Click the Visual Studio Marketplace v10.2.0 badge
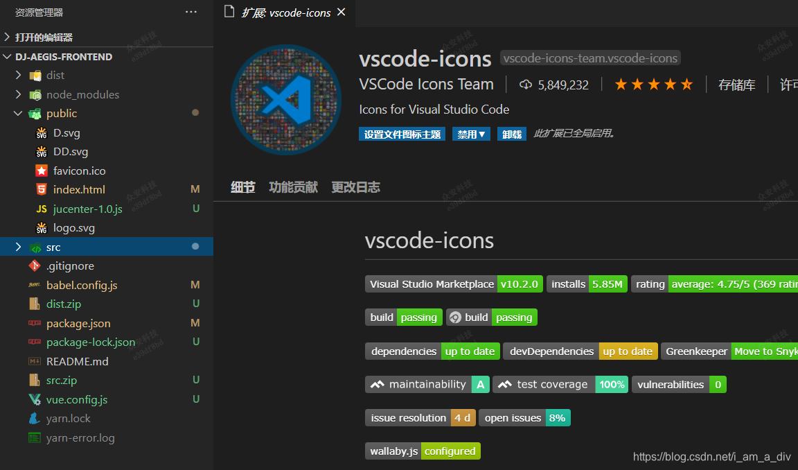The width and height of the screenshot is (798, 470). pos(454,284)
